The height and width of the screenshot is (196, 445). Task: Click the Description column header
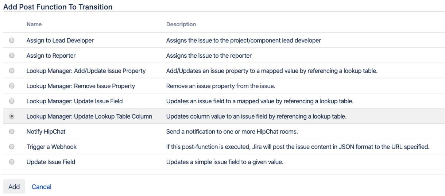coord(181,24)
